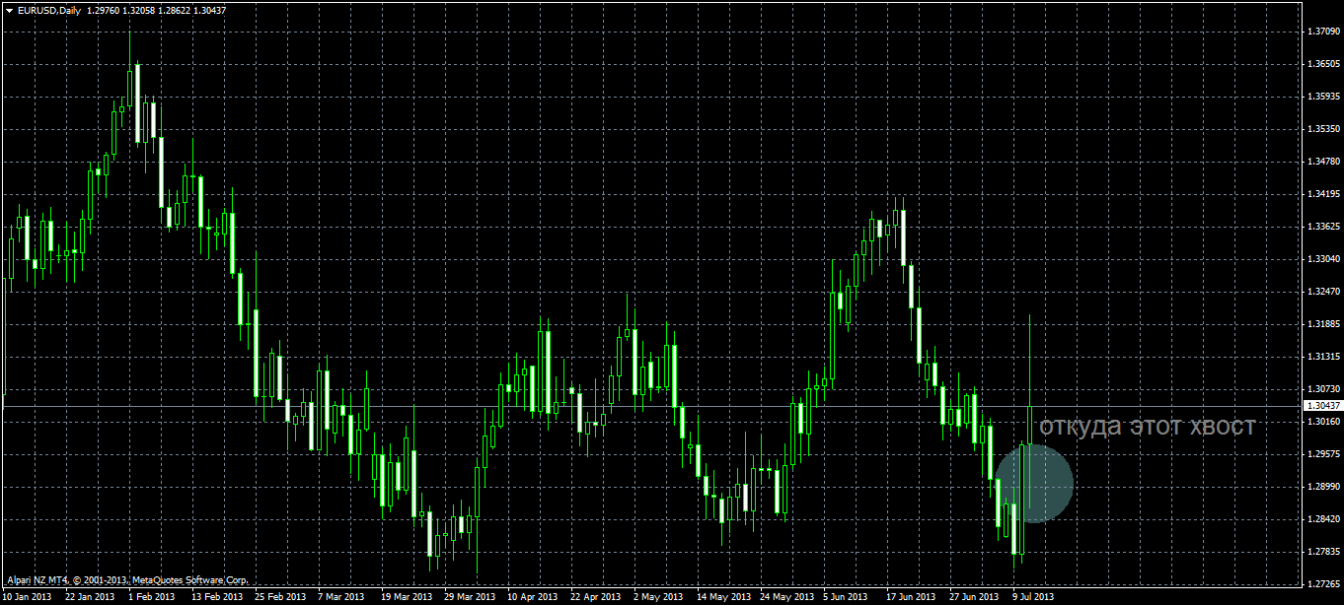Click the small triangle icon beside EURUSD,Daily

[9, 10]
